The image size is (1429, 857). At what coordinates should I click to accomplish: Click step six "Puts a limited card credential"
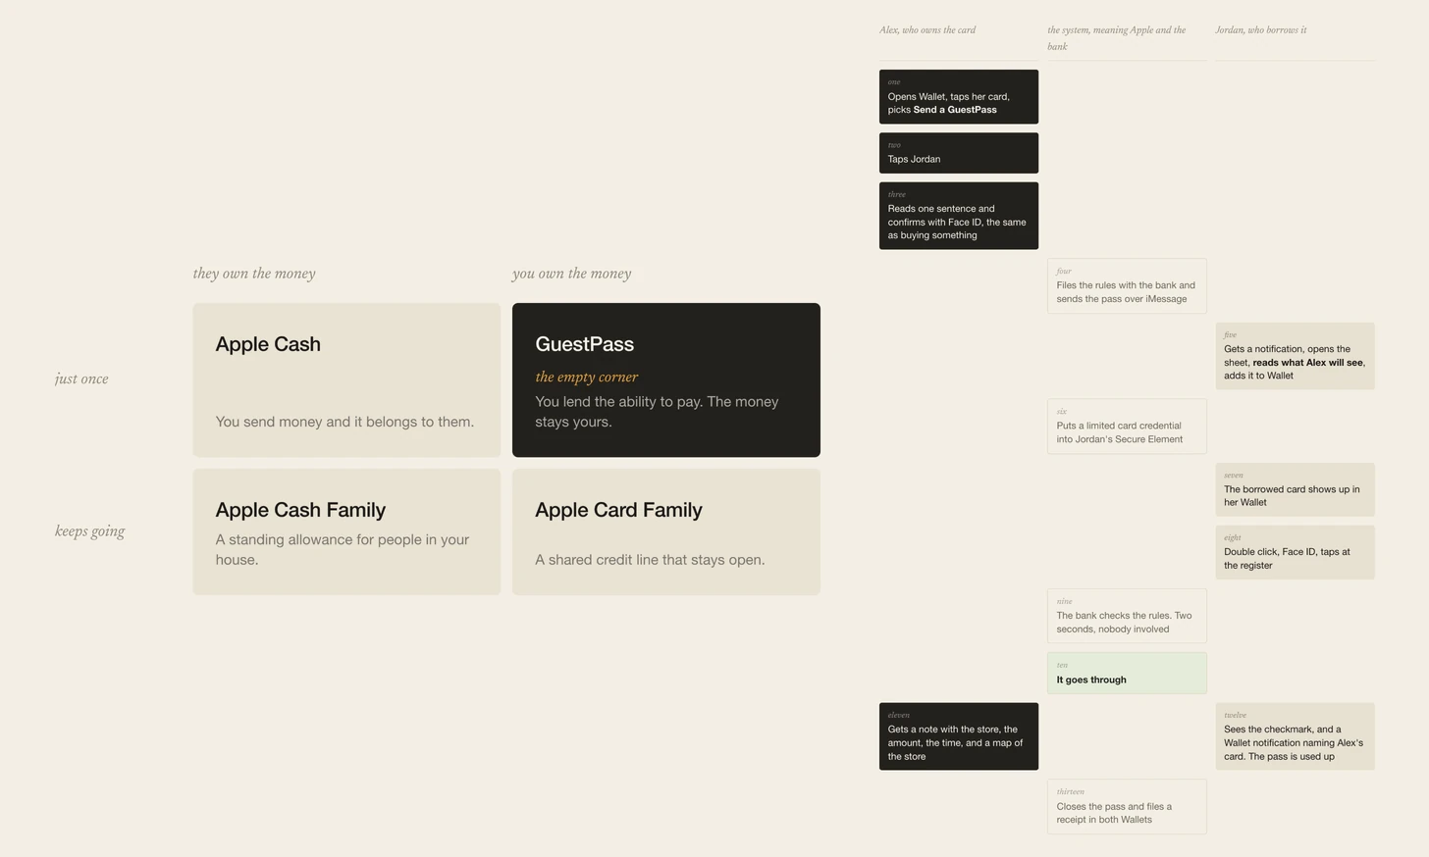(1127, 427)
